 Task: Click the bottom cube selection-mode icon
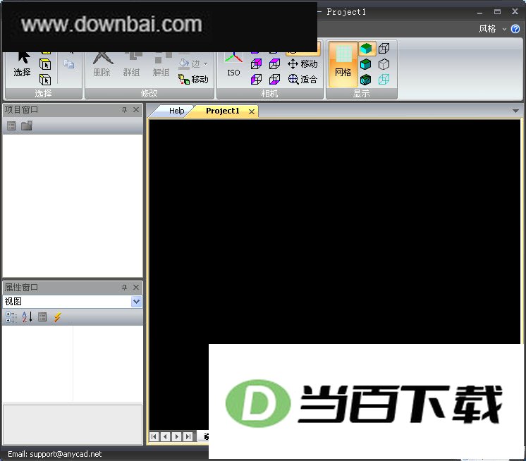45,80
